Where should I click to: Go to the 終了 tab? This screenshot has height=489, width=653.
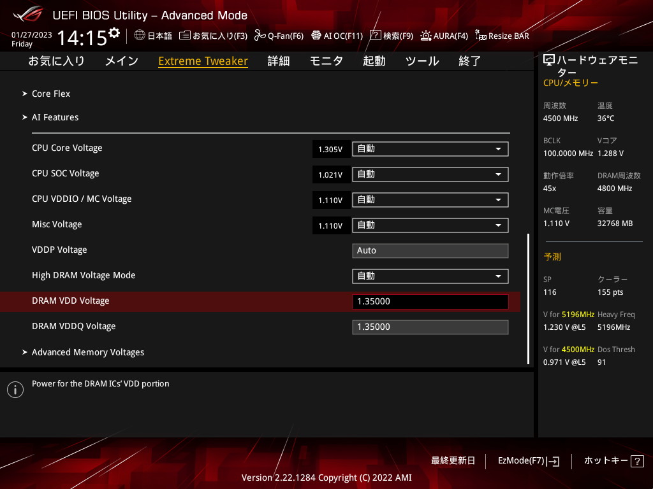(470, 61)
